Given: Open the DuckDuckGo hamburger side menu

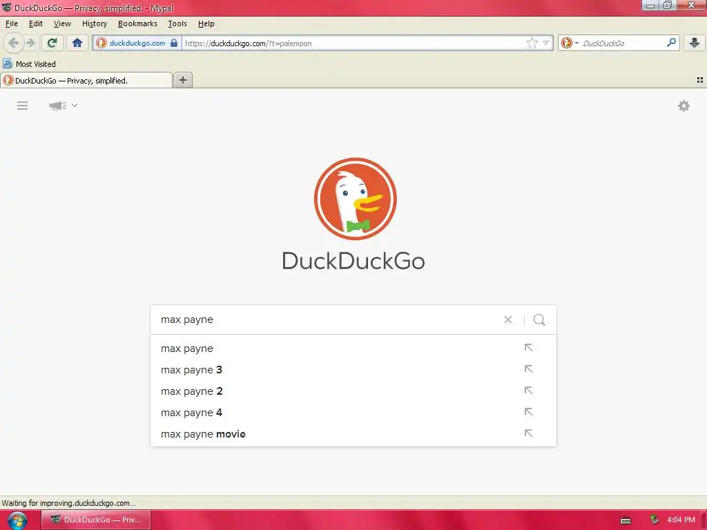Looking at the screenshot, I should point(23,106).
